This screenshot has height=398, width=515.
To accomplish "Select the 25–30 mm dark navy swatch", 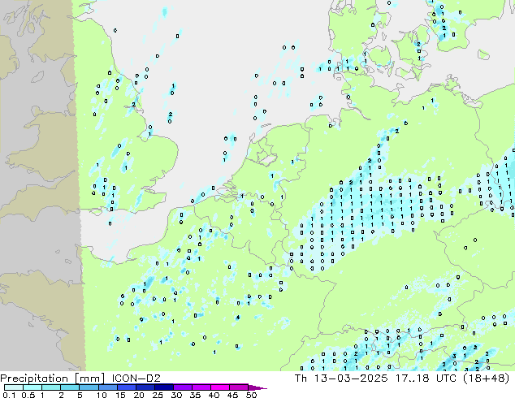I will click(x=164, y=387).
